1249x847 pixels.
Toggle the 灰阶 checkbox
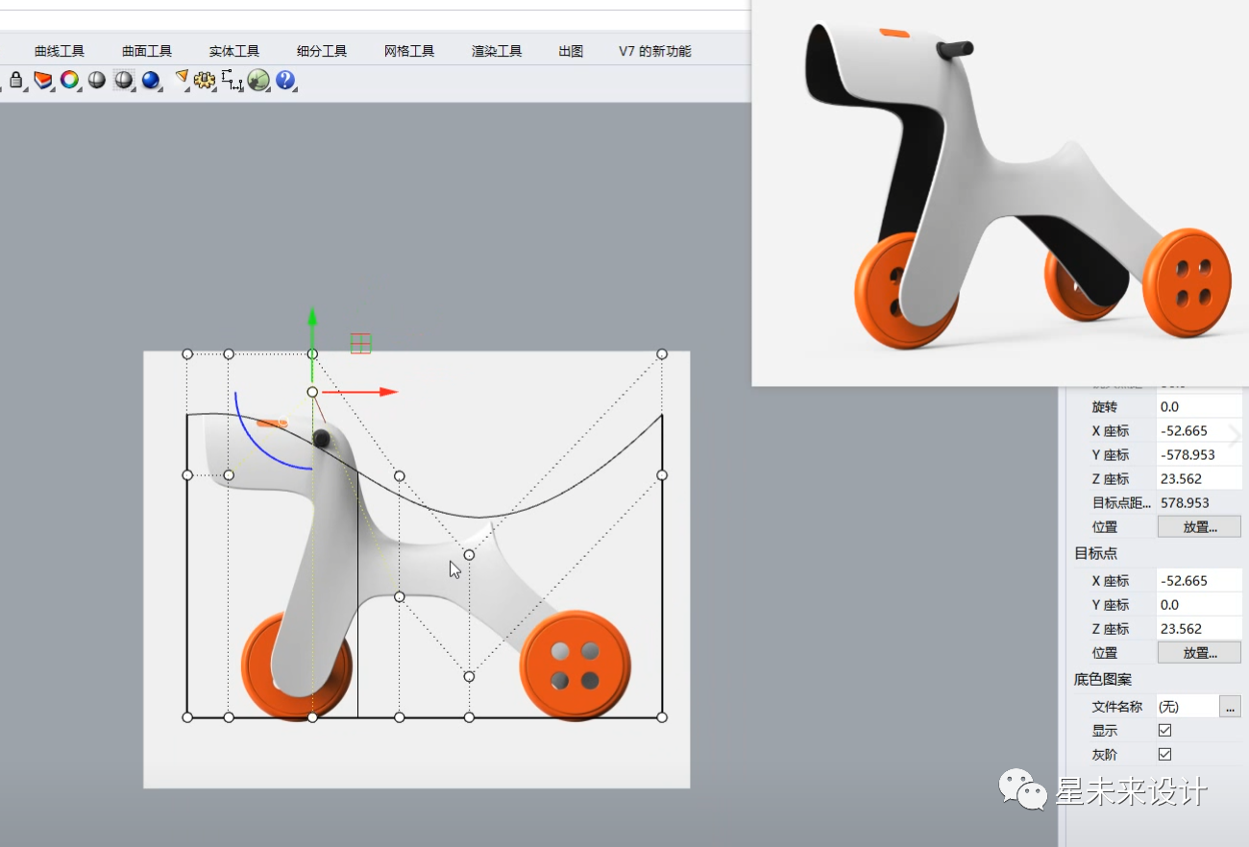coord(1164,754)
